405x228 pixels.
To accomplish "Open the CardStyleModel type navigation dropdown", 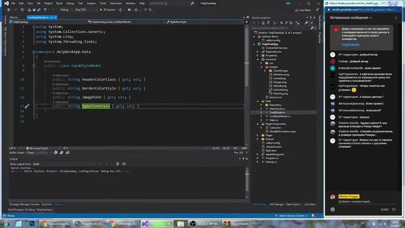I will click(126, 22).
